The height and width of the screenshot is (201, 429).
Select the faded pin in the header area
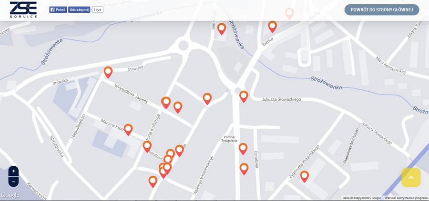(289, 13)
